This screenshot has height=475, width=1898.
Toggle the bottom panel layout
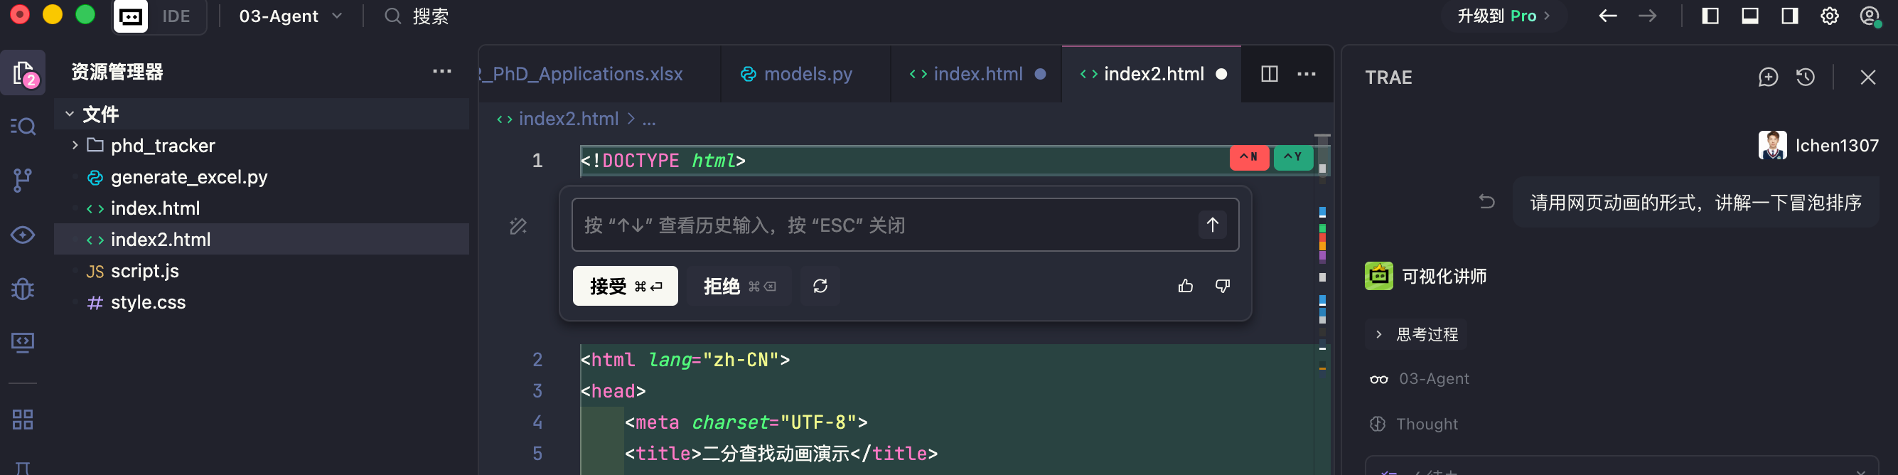(x=1750, y=16)
